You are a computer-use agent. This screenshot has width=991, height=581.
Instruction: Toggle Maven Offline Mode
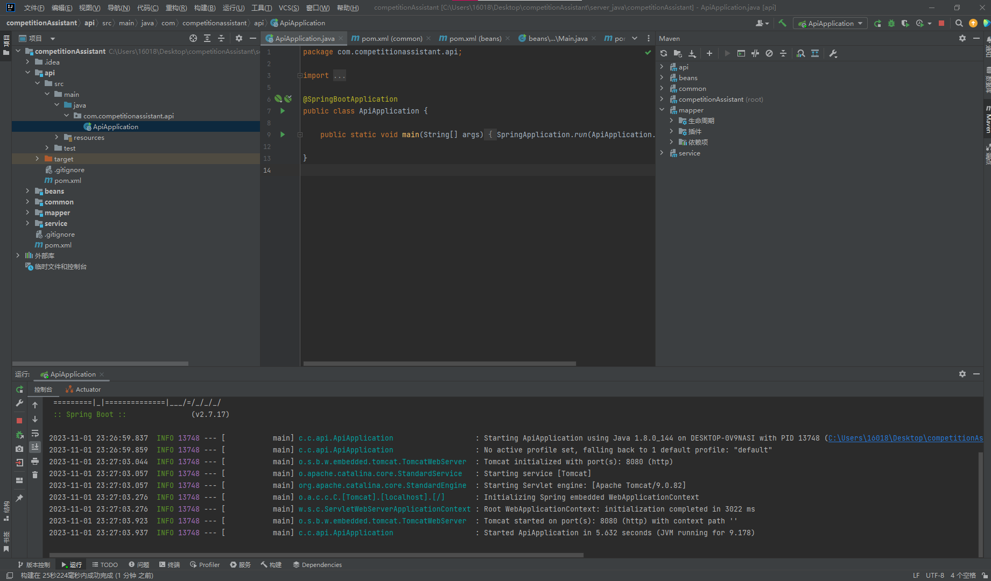pyautogui.click(x=755, y=53)
